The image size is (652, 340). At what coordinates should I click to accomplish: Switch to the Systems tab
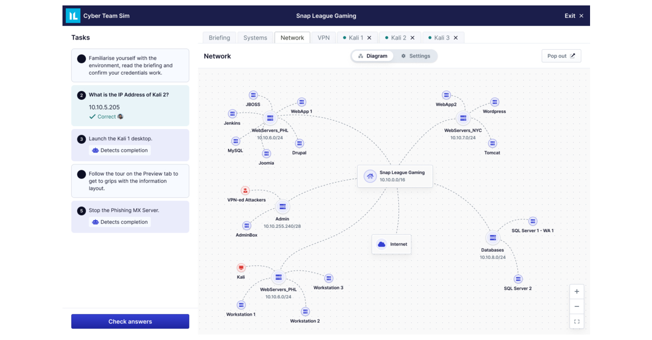(255, 38)
